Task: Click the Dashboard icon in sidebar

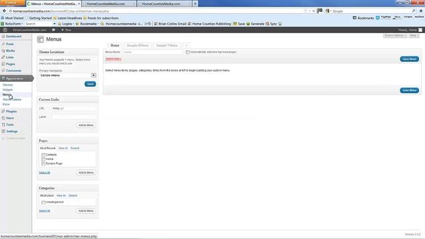Action: coord(3,37)
